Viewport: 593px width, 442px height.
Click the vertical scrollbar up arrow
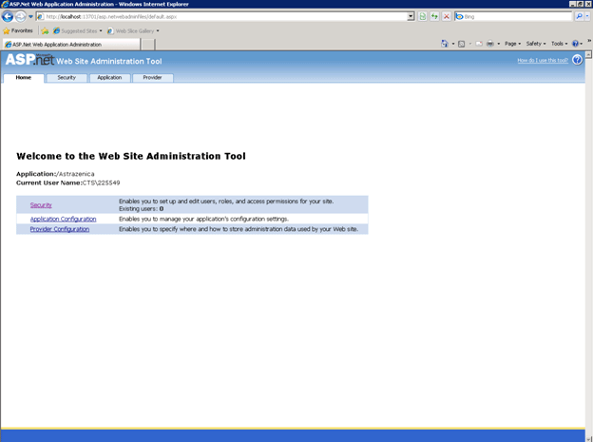[588, 54]
